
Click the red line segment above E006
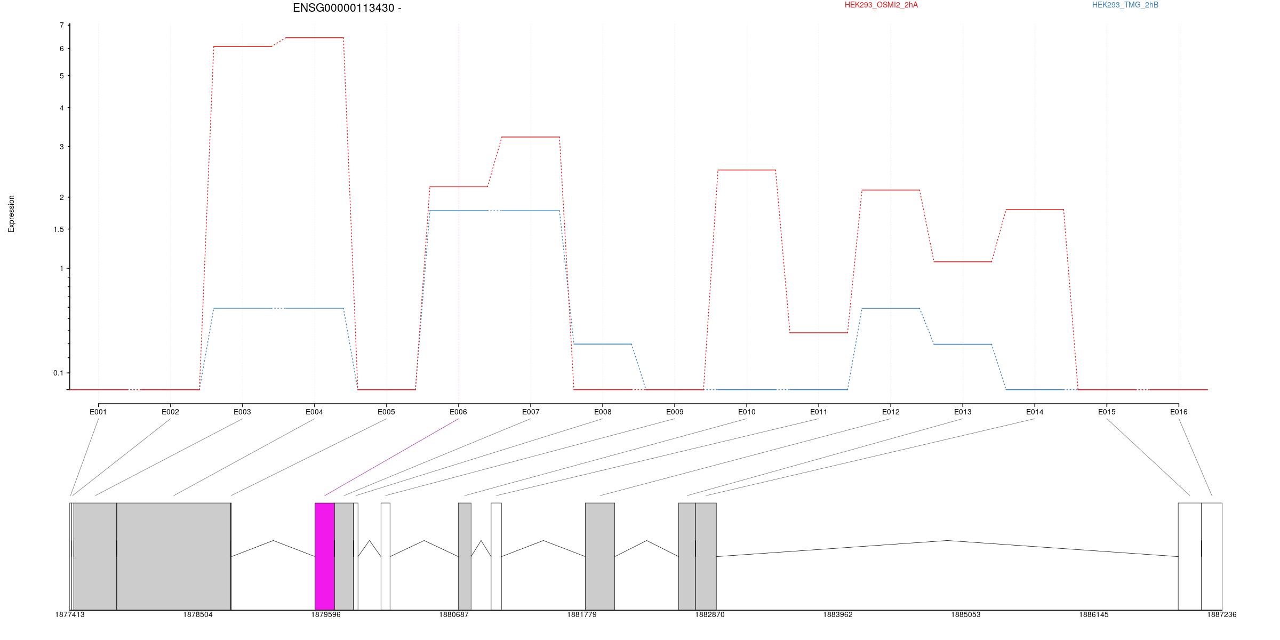point(458,187)
